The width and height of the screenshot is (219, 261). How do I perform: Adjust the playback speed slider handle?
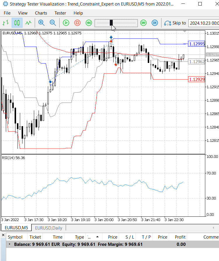point(111,23)
